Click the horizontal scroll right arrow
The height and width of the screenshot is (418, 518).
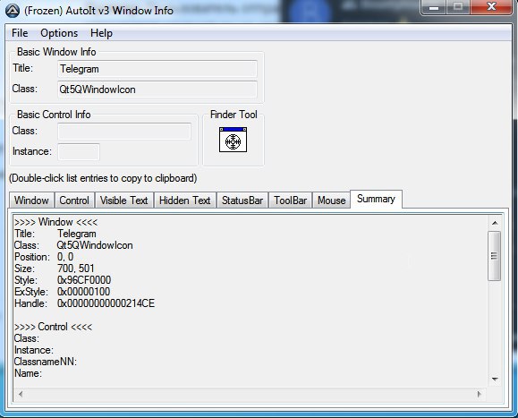[480, 394]
